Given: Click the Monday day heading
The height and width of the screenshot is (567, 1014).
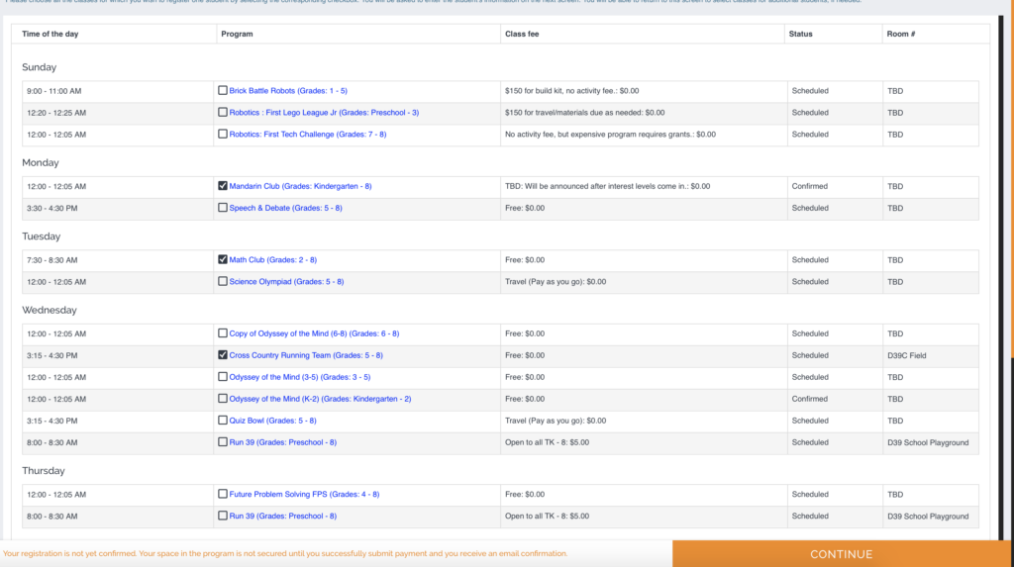Looking at the screenshot, I should click(x=40, y=163).
